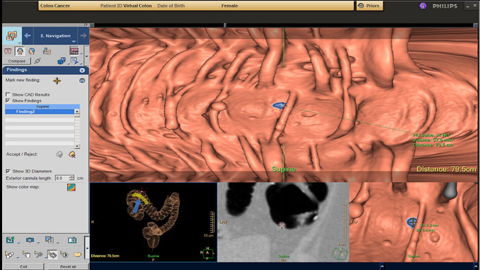
Task: Click the Compare button
Action: click(x=17, y=61)
